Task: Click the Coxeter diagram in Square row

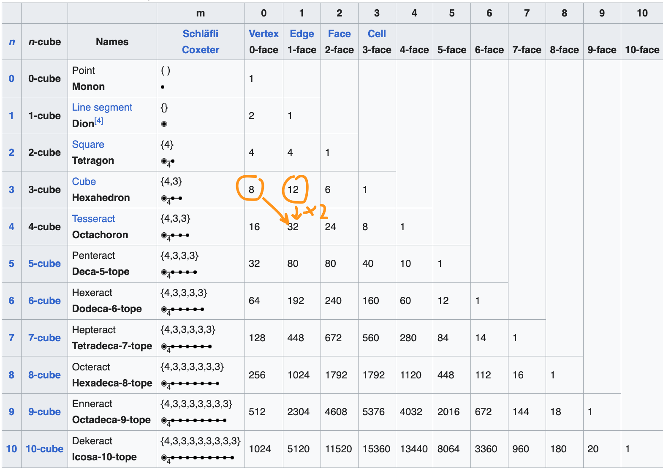Action: 168,161
